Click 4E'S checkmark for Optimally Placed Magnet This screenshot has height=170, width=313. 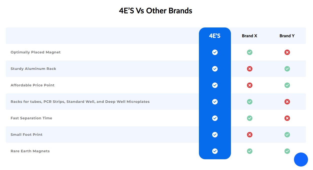[215, 52]
